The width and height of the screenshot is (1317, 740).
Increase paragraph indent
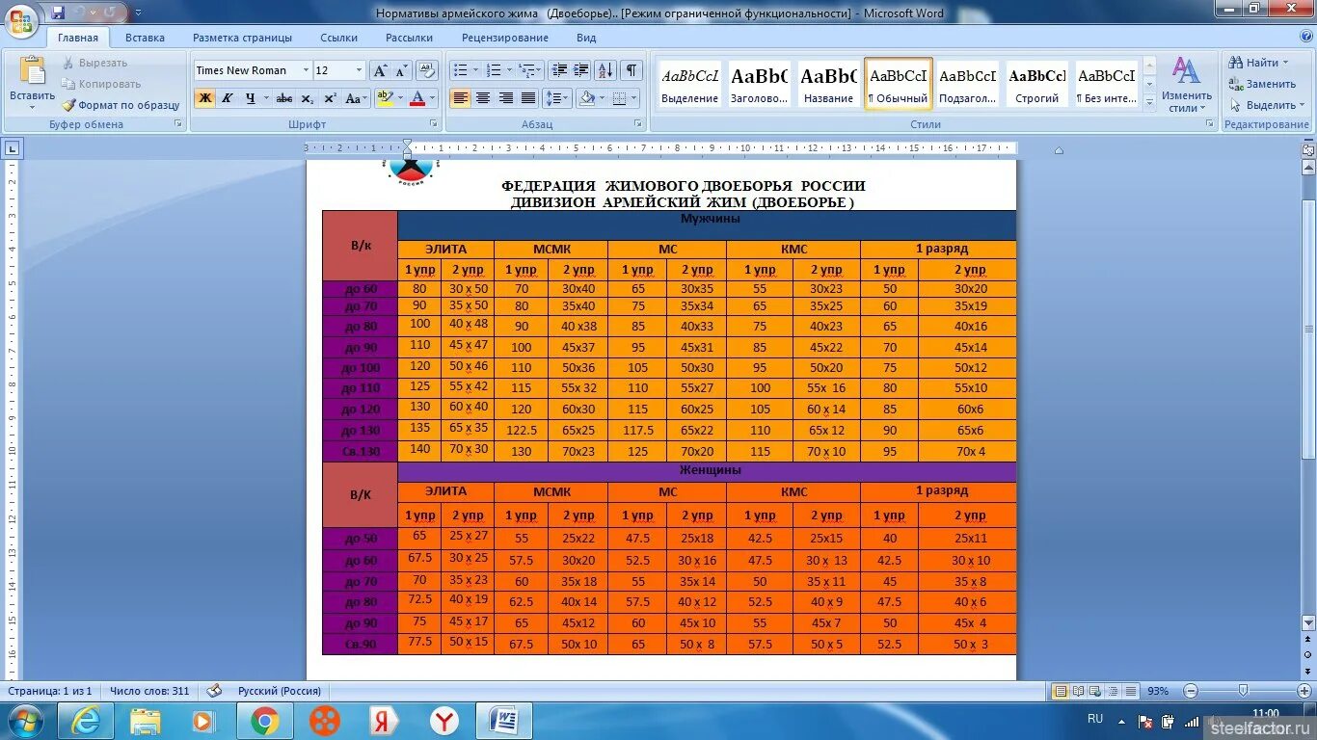pos(581,70)
